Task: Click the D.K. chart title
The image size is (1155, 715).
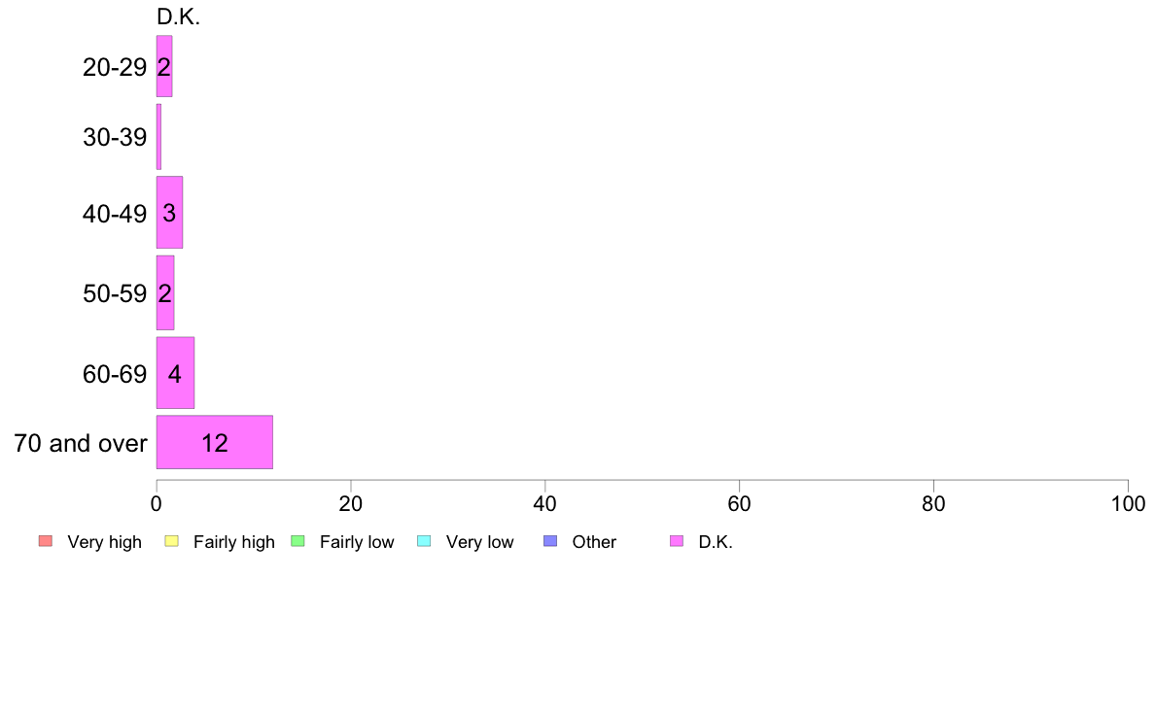Action: click(178, 17)
